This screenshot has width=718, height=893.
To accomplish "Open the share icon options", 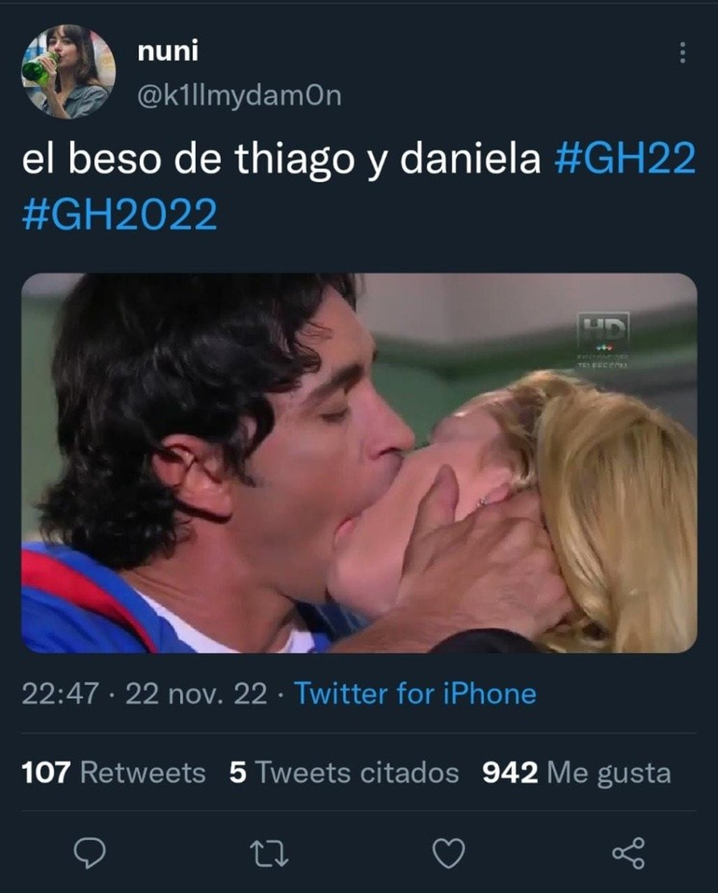I will (628, 853).
